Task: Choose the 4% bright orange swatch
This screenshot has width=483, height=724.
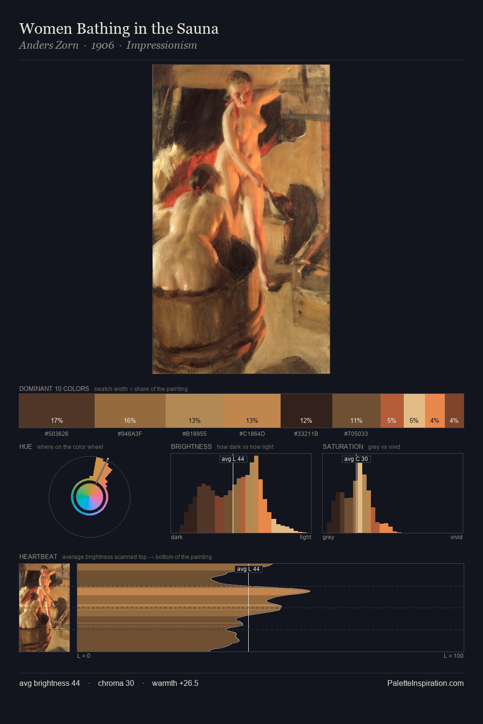Action: coord(435,411)
